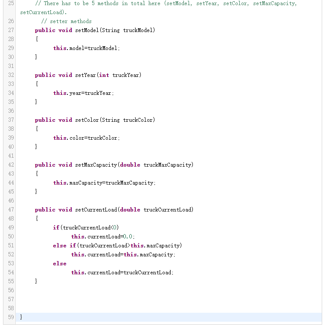
Task: Click the lone 'else' keyword on line 53
Action: click(x=60, y=264)
